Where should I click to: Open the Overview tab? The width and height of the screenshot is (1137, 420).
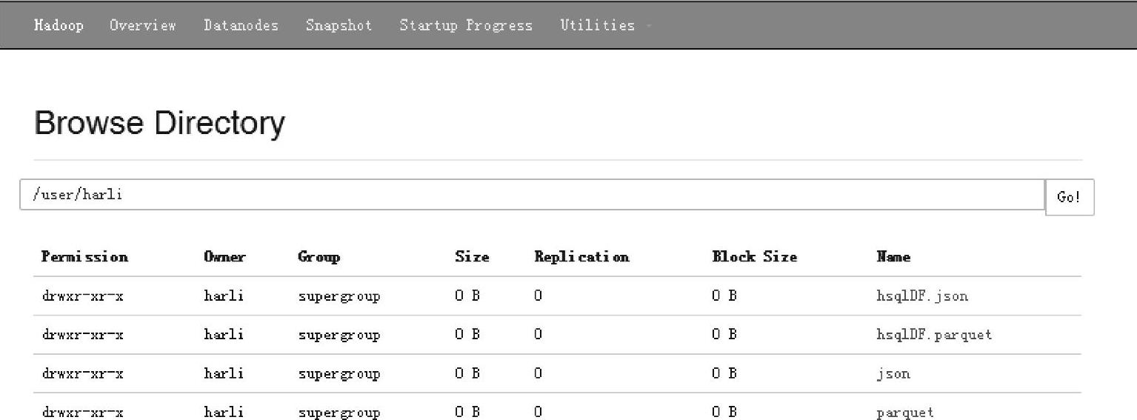143,26
